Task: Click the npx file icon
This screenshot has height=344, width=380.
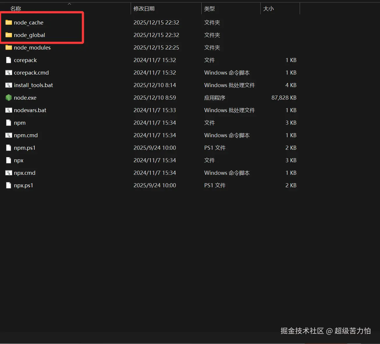Action: (9, 160)
